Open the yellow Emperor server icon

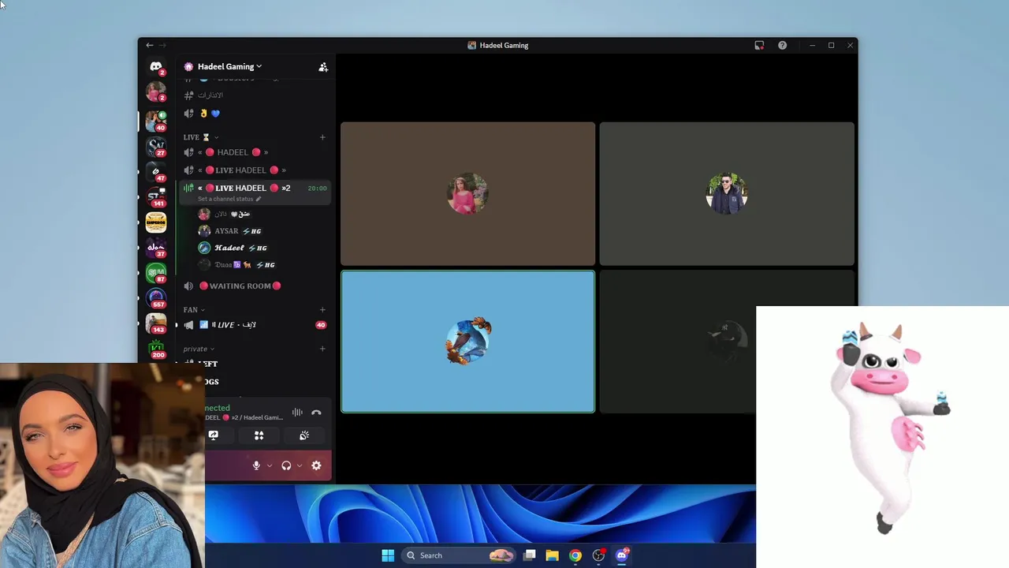coord(156,222)
